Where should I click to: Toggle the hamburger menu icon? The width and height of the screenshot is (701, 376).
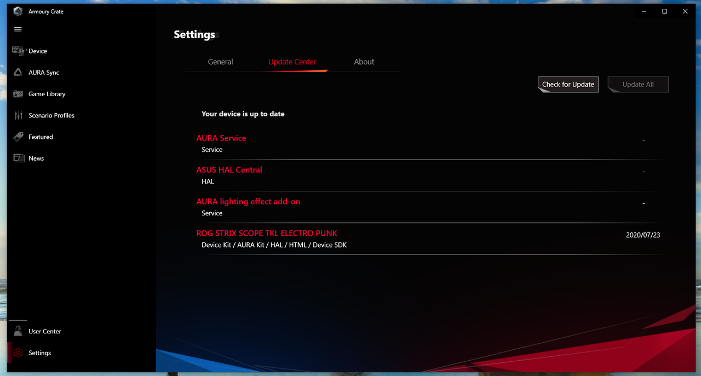tap(18, 30)
